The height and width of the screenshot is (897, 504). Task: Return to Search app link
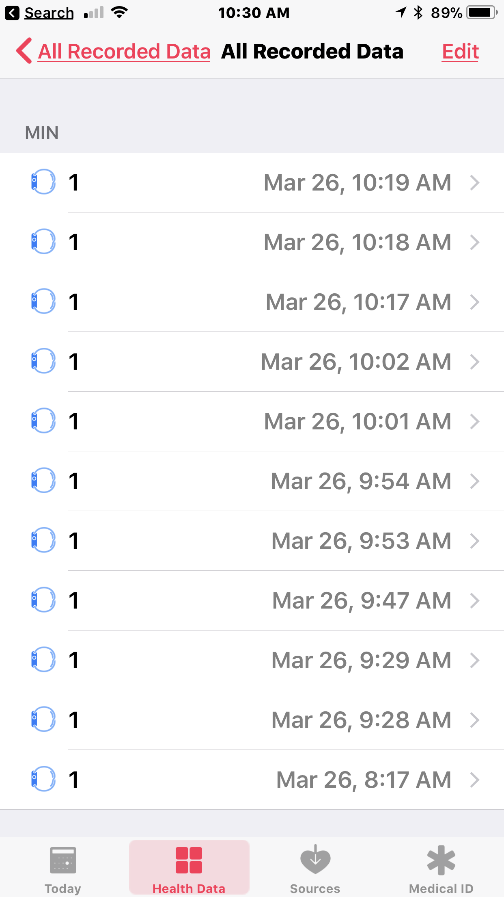[x=49, y=13]
